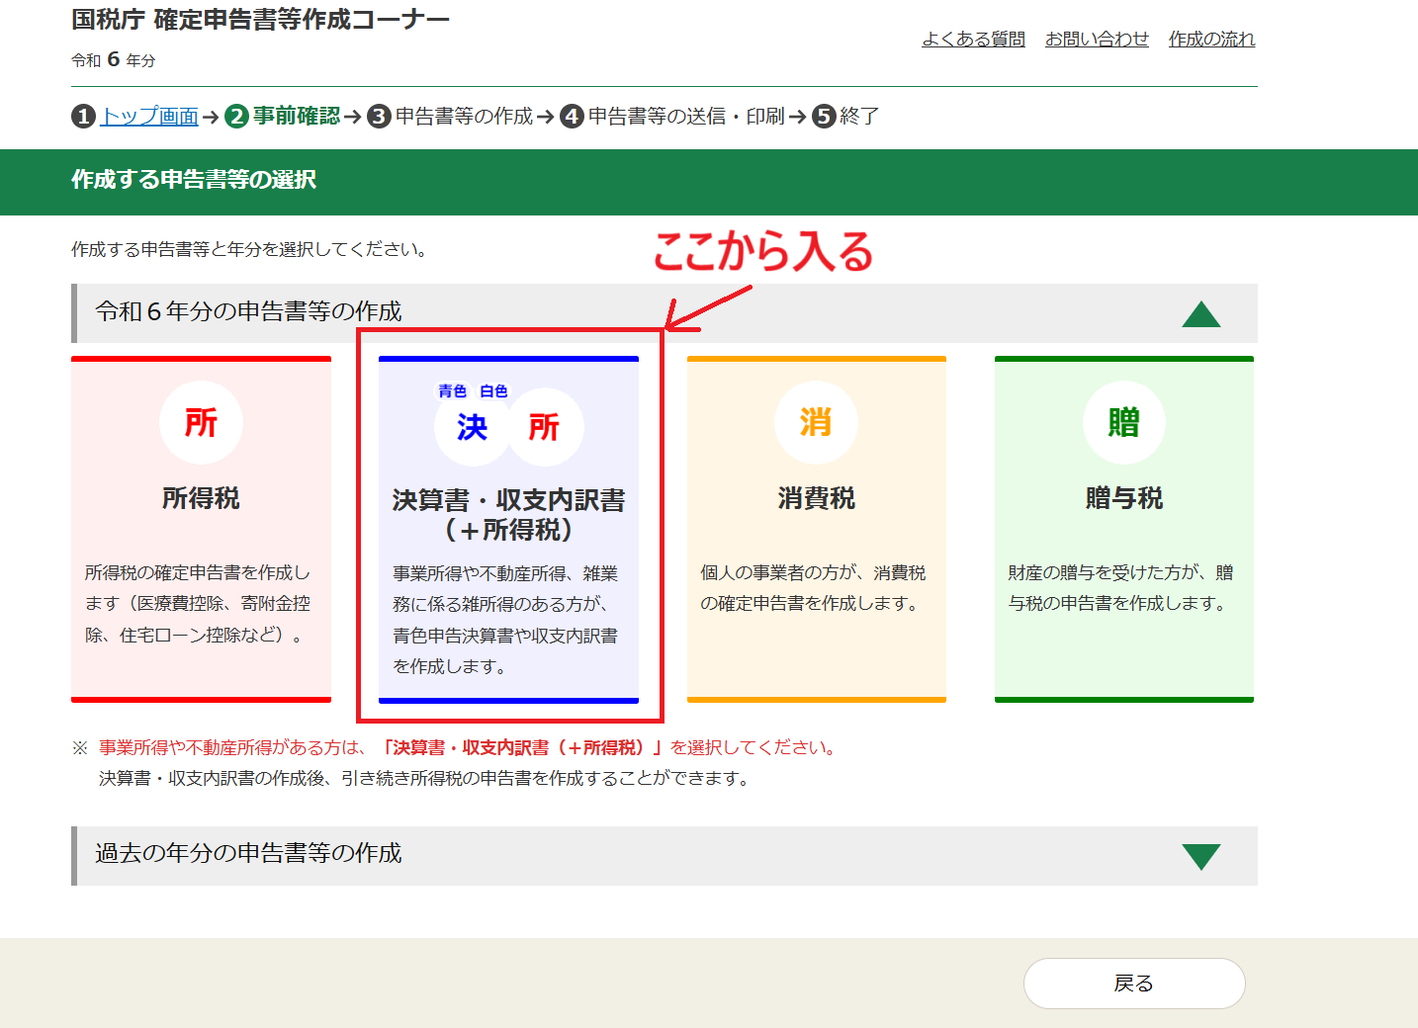
Task: Select 決算書・収支内訳書(+所得税) card title
Action: [508, 514]
